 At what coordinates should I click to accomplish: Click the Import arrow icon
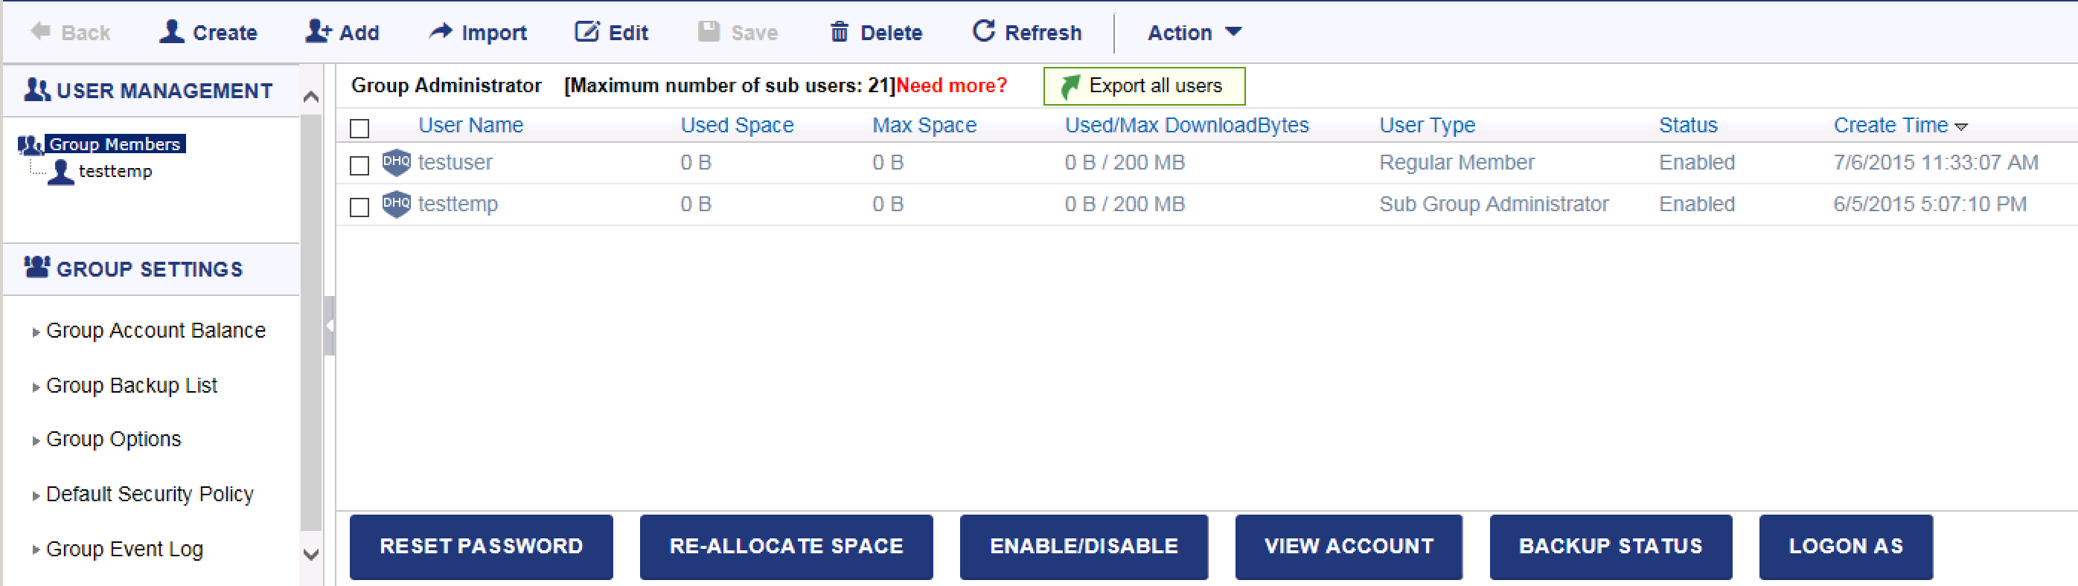click(441, 31)
